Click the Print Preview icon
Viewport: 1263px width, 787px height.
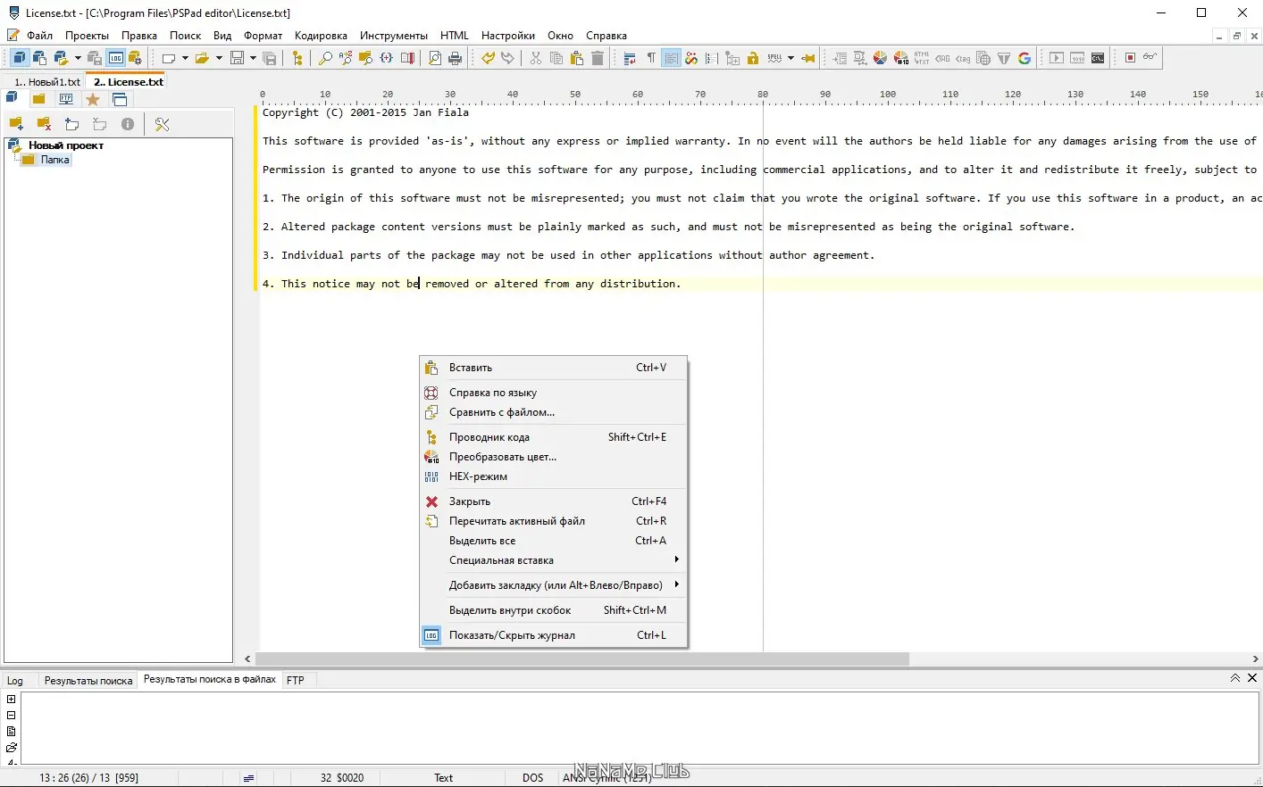[435, 58]
